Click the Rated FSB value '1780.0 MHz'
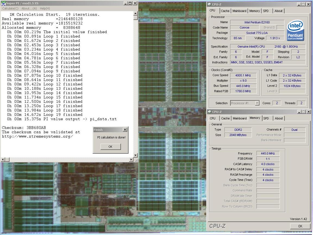 (243, 91)
